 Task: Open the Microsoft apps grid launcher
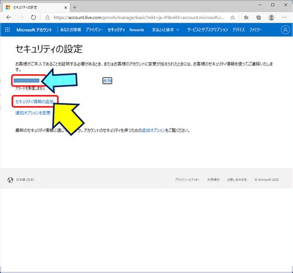[x=7, y=30]
